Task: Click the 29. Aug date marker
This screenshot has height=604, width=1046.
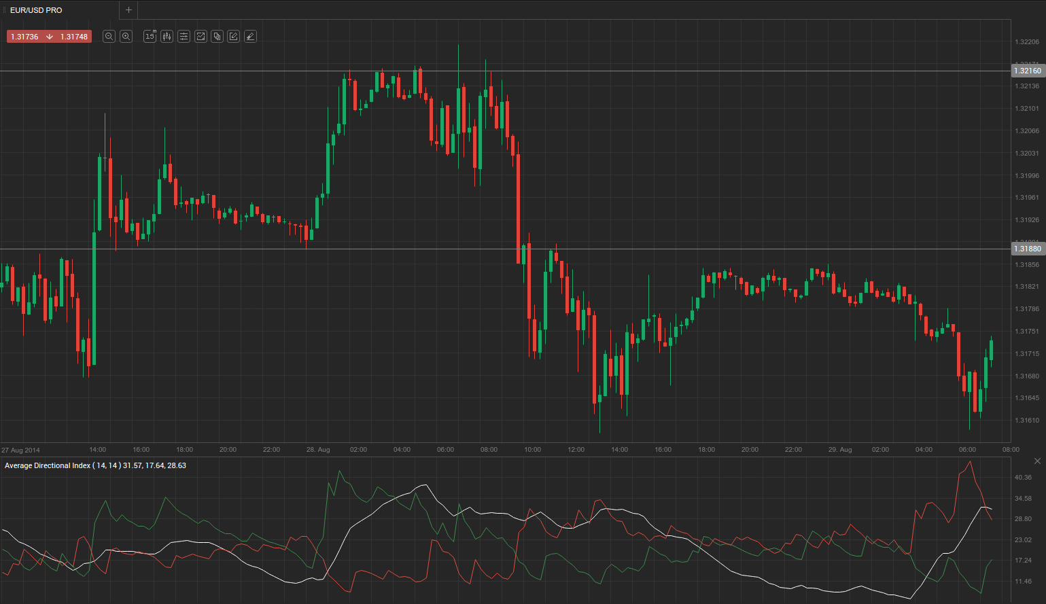Action: coord(840,450)
